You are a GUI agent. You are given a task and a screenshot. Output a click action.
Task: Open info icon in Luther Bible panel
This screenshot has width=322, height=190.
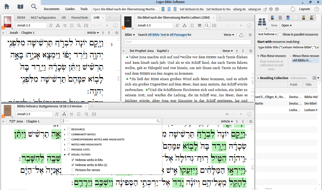tap(249, 25)
